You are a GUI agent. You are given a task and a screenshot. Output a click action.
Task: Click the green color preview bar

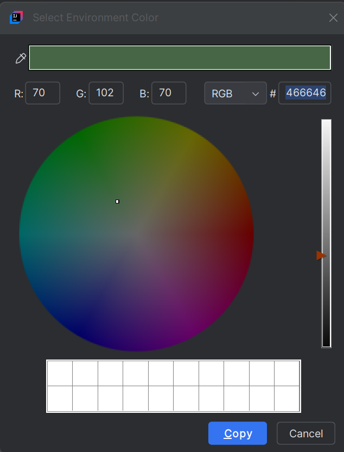coord(180,58)
